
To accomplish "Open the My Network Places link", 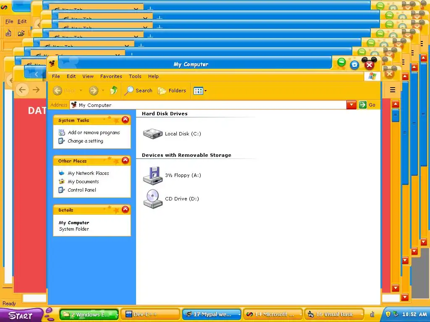I will point(88,173).
